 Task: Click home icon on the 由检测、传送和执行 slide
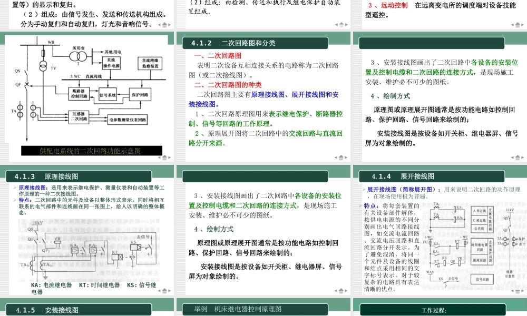[x=341, y=25]
